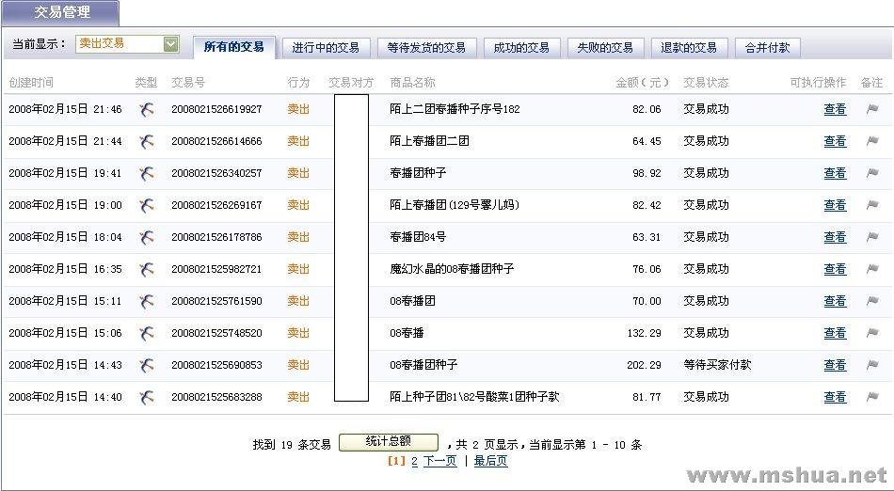This screenshot has width=894, height=491.
Task: Click the flag note icon for order 2008021526340257
Action: (x=872, y=173)
